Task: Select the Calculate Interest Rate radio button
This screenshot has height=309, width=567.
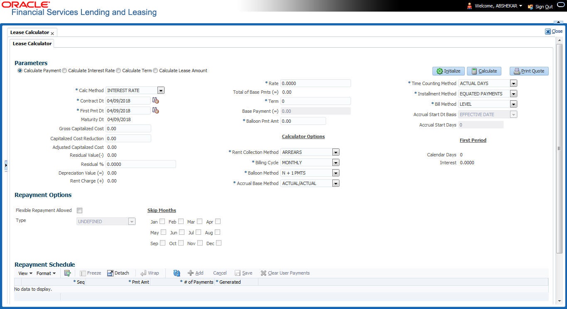Action: [64, 71]
